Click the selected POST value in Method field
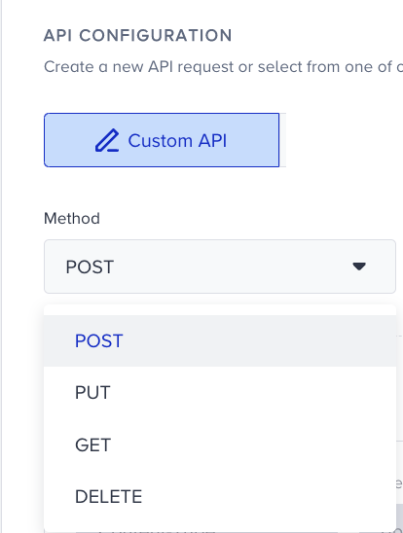The width and height of the screenshot is (403, 533). pos(90,266)
